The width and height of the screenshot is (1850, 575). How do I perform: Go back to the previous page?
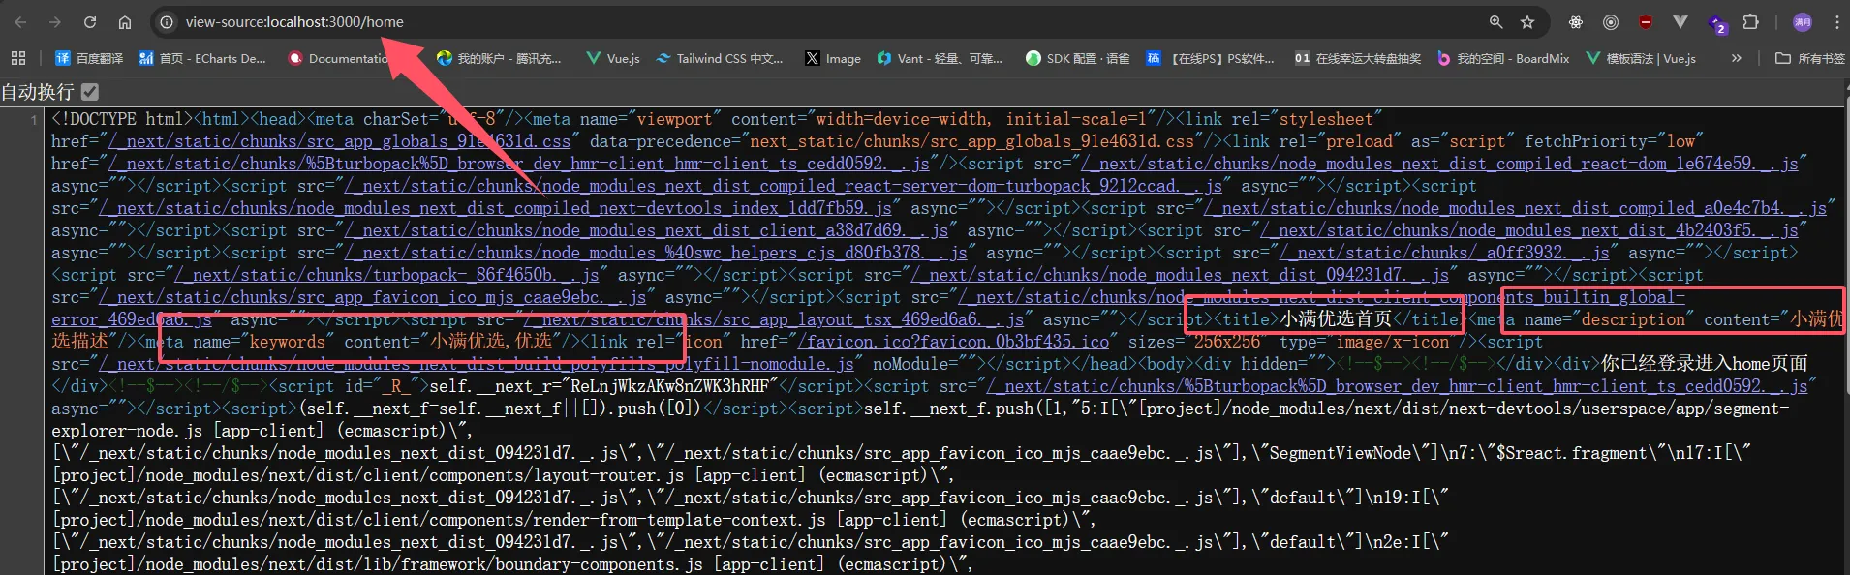click(x=20, y=21)
